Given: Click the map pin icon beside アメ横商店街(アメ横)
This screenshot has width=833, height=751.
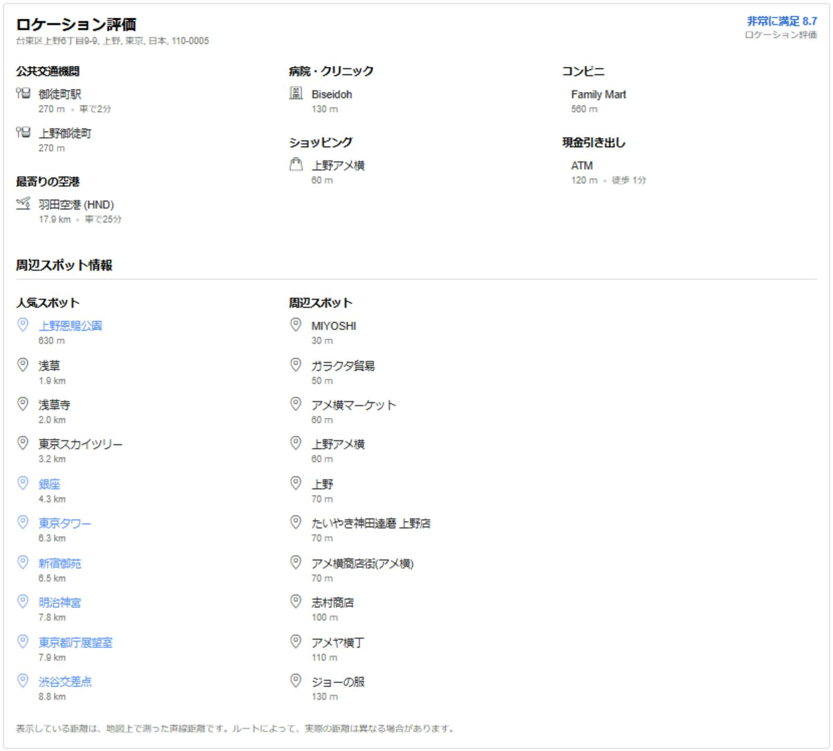Looking at the screenshot, I should click(296, 562).
